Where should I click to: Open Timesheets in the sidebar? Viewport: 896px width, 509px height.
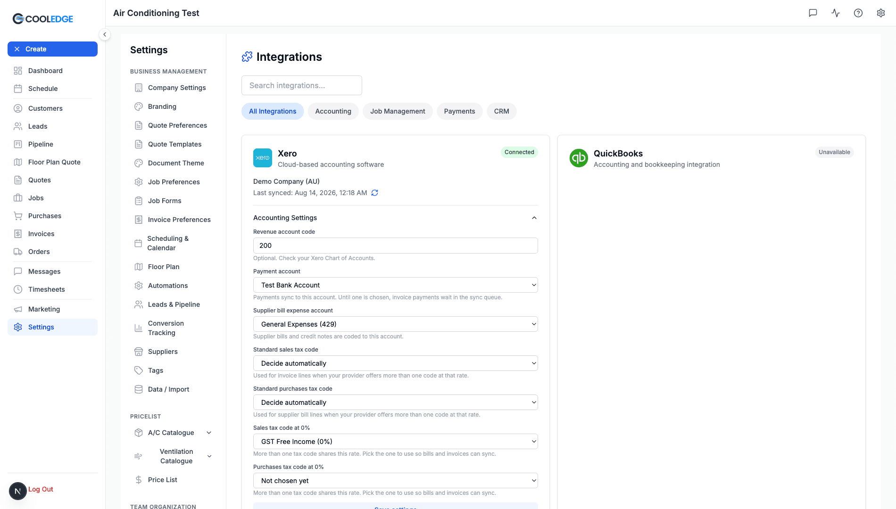(52, 289)
